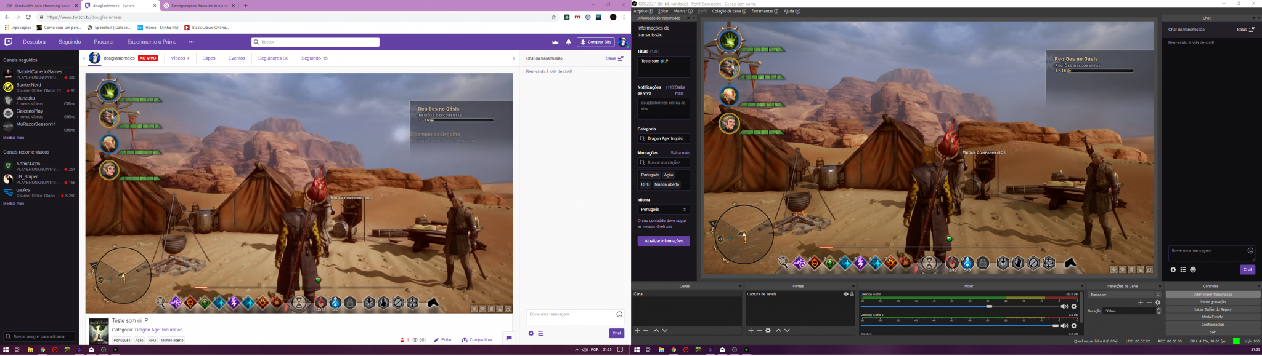The image size is (1262, 356).
Task: Remove the selected scene in OBS Cenas
Action: coord(646,331)
